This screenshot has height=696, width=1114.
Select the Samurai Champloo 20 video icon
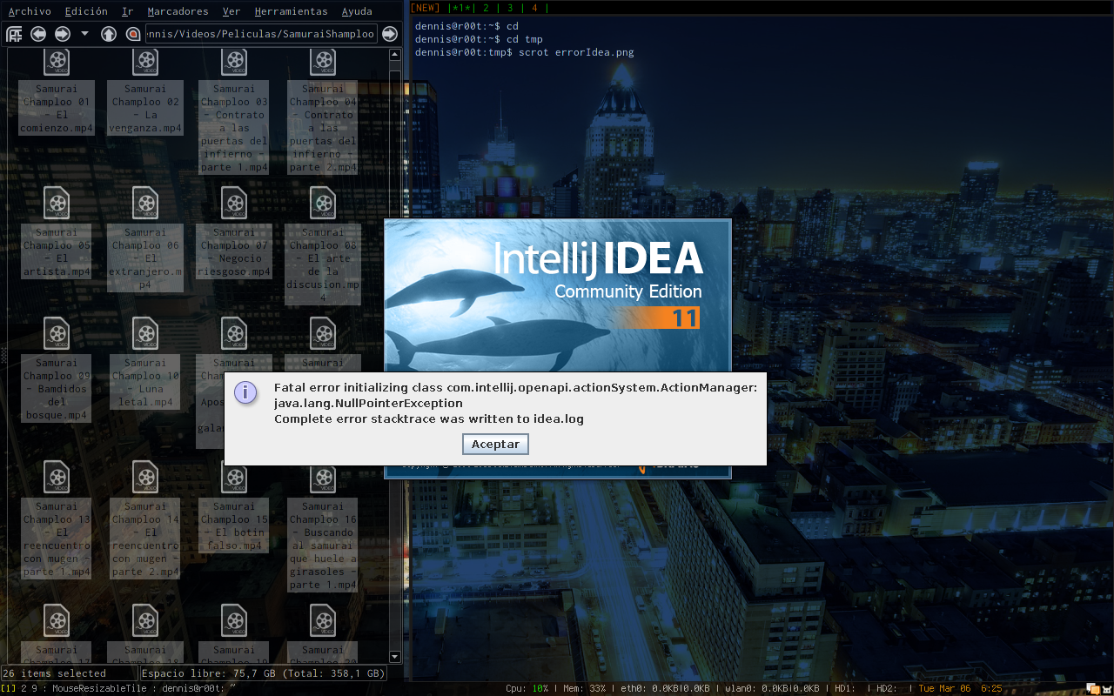pyautogui.click(x=323, y=620)
